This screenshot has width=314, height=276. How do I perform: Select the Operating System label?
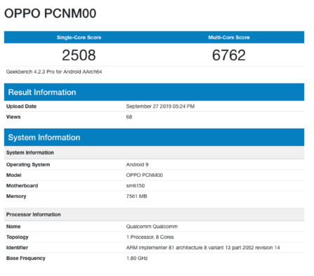point(28,164)
